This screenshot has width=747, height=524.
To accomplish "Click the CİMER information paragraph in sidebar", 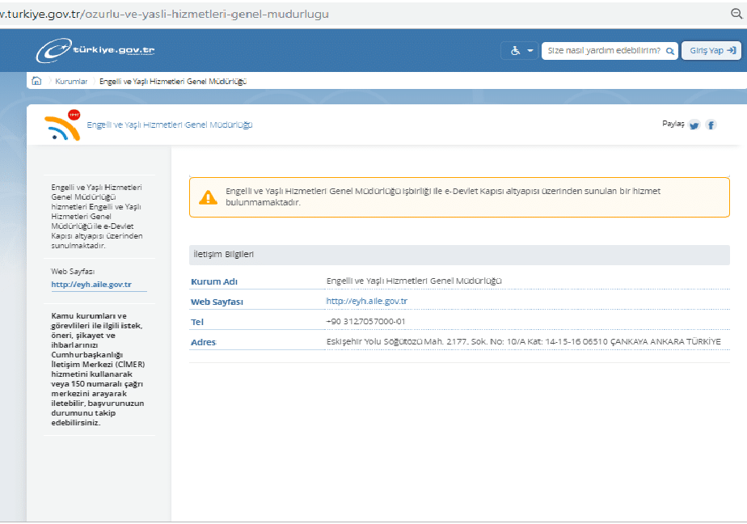I will click(x=98, y=370).
